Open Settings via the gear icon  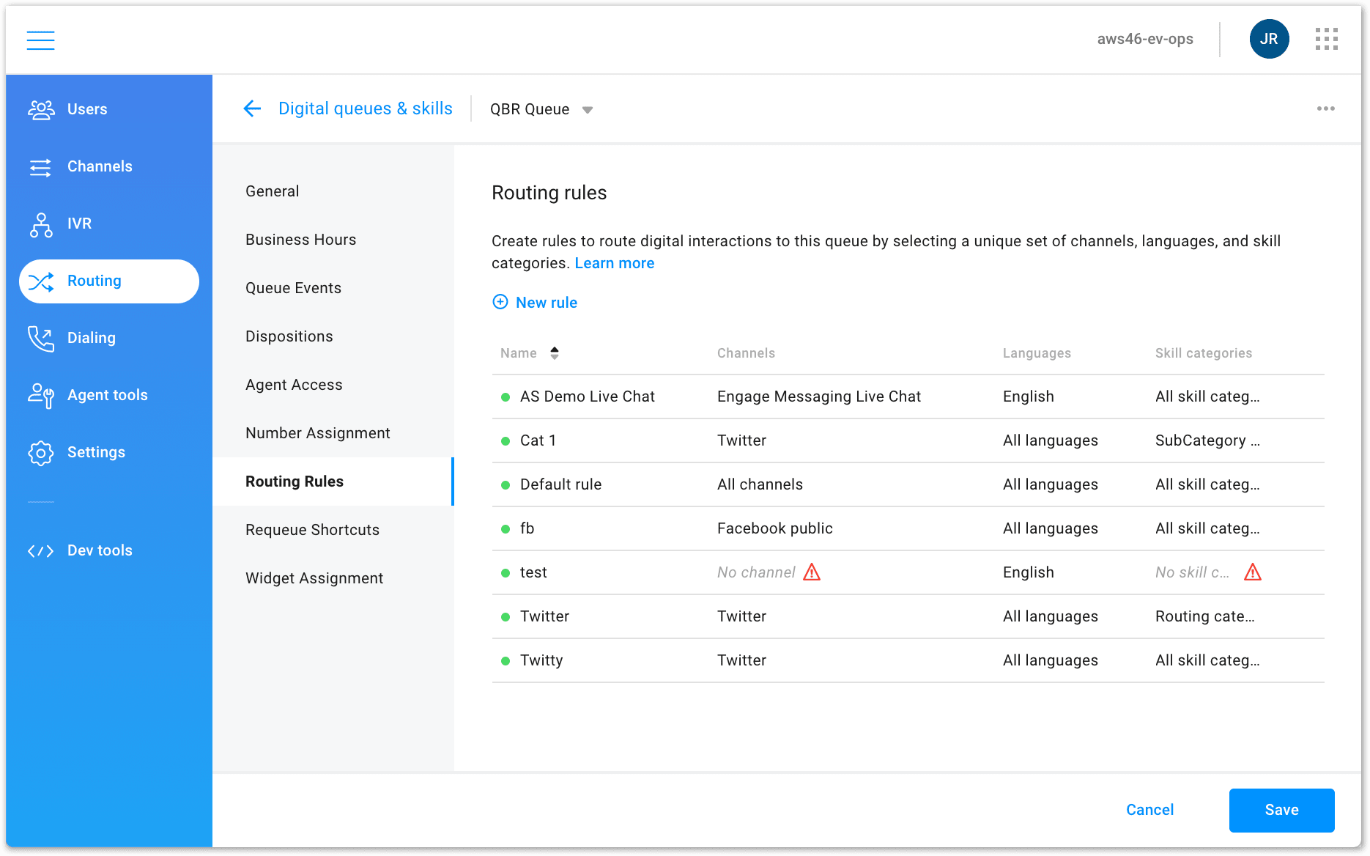[x=41, y=452]
